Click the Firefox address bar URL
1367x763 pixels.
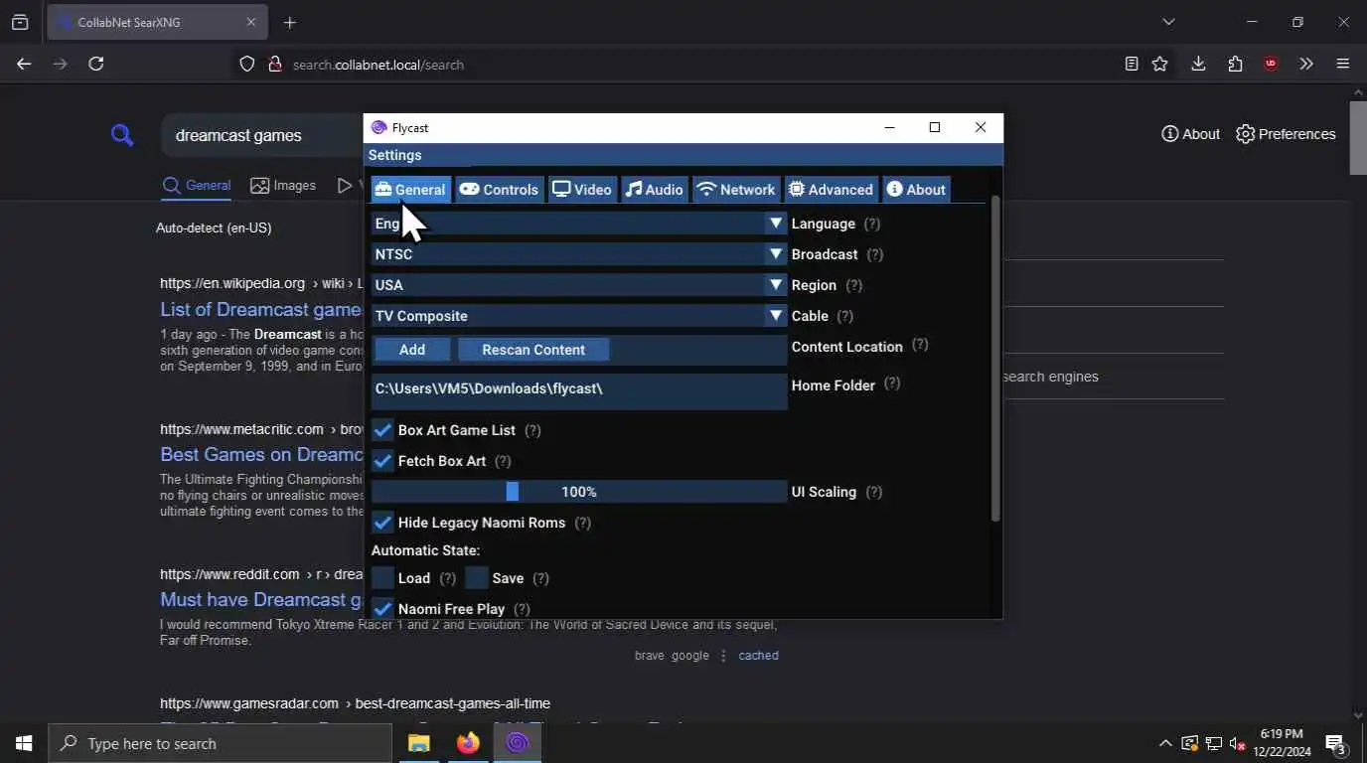378,65
